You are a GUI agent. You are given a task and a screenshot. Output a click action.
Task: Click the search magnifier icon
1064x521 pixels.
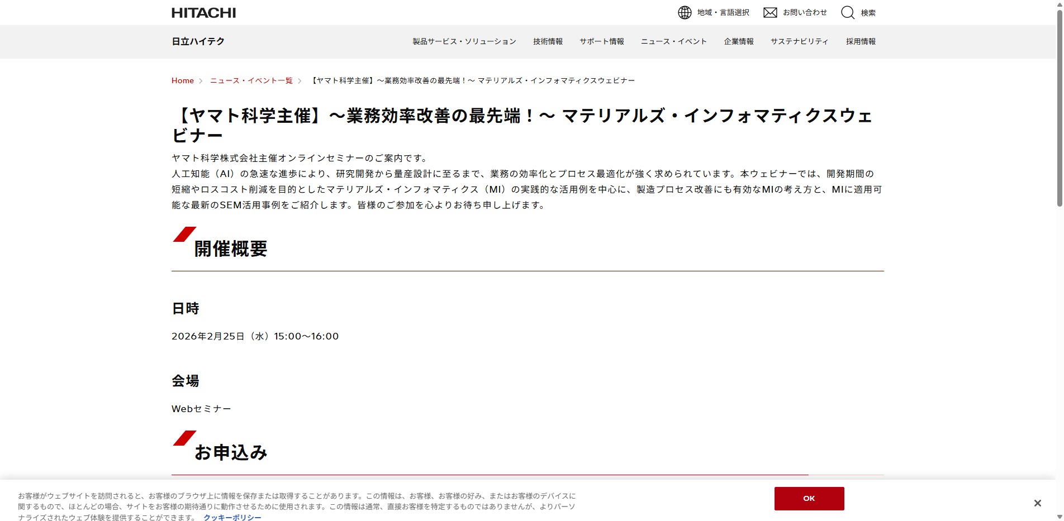848,12
